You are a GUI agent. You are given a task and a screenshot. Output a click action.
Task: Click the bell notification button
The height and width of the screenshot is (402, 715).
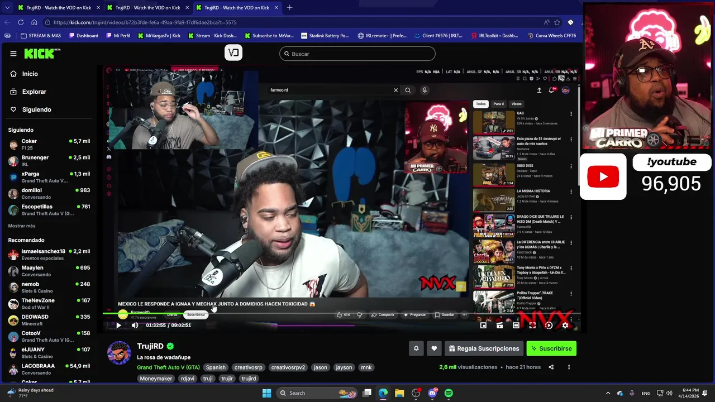(x=416, y=348)
